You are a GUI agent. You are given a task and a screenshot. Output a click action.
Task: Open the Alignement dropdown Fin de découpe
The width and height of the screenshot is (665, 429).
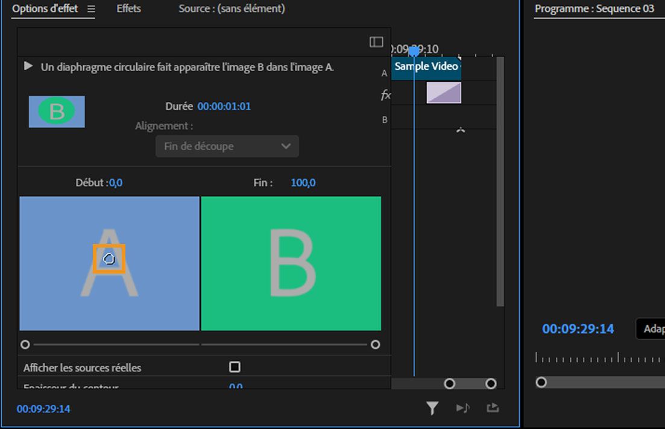(x=227, y=146)
